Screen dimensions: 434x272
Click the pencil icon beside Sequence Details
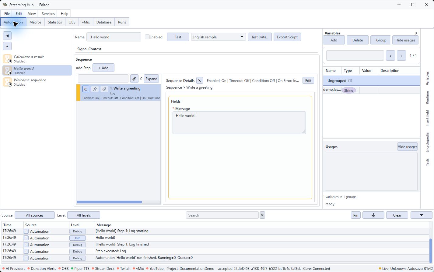tap(199, 80)
